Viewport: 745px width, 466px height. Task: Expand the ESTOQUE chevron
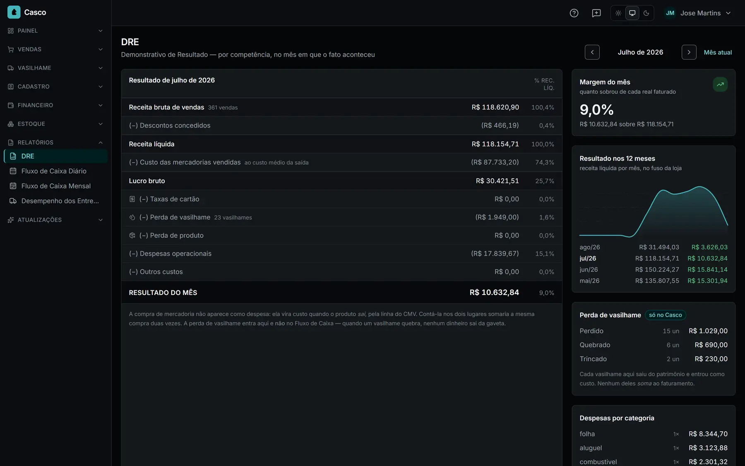pos(101,124)
